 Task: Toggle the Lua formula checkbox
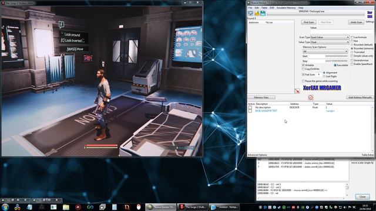[352, 38]
